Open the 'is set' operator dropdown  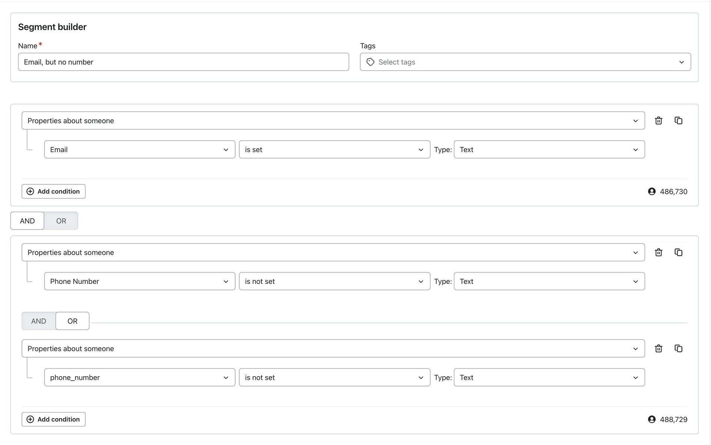[334, 150]
